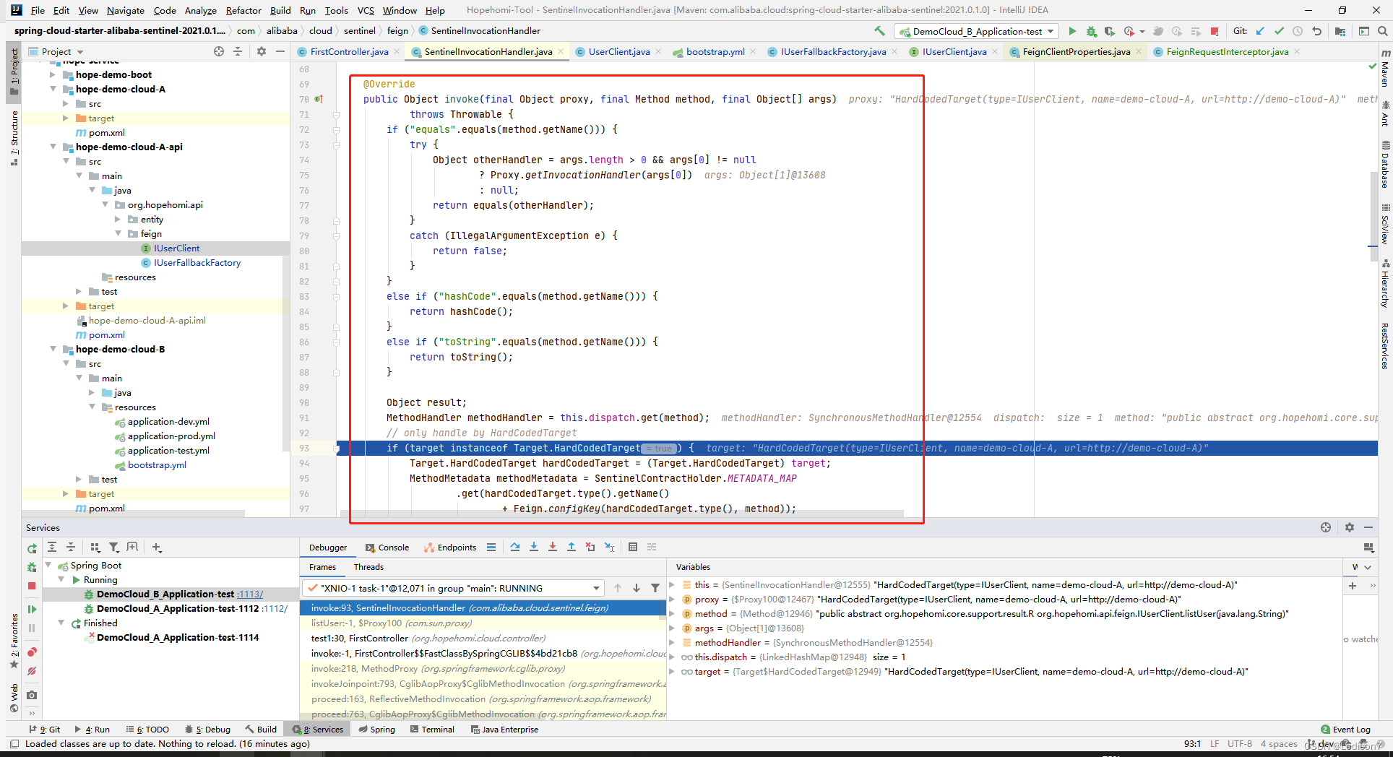Click the Build project hammer icon
Screen dimensions: 1393x757
pos(879,31)
